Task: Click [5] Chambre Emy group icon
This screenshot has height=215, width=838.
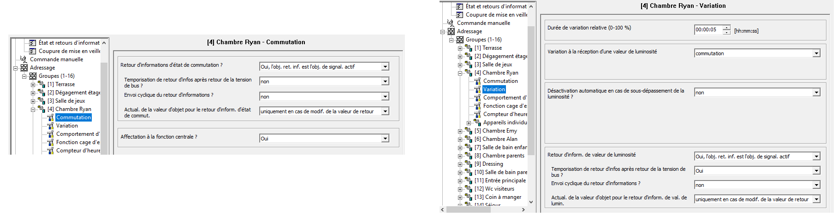Action: [x=469, y=131]
